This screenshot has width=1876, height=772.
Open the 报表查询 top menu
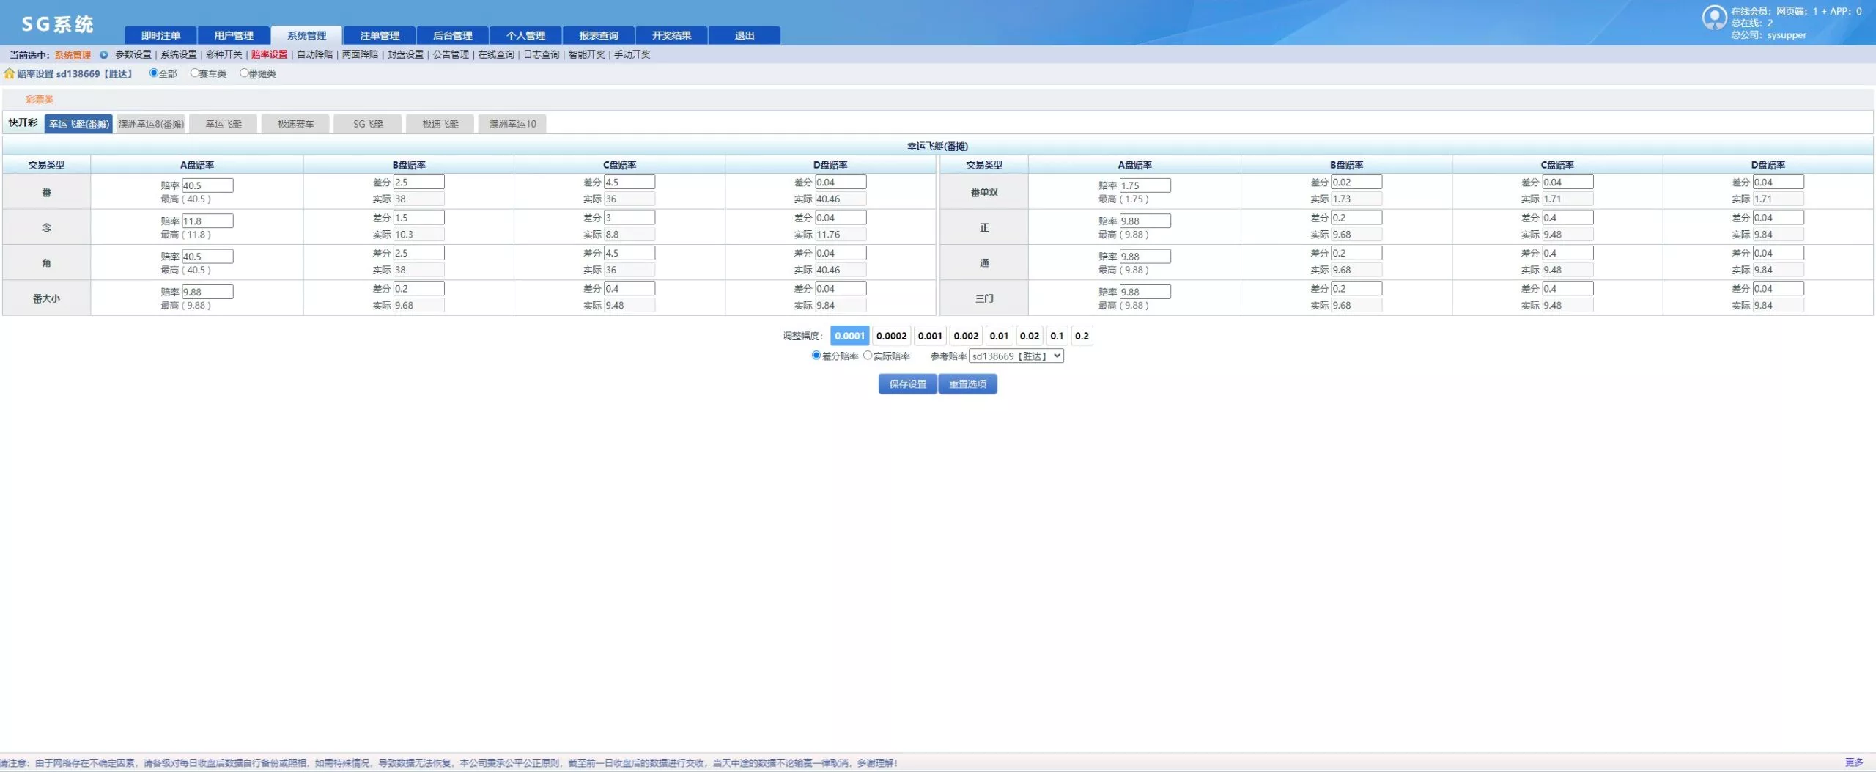598,35
